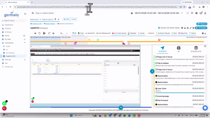Toggle the Crash event filter
Image resolution: width=210 pixels, height=118 pixels.
pos(81,33)
